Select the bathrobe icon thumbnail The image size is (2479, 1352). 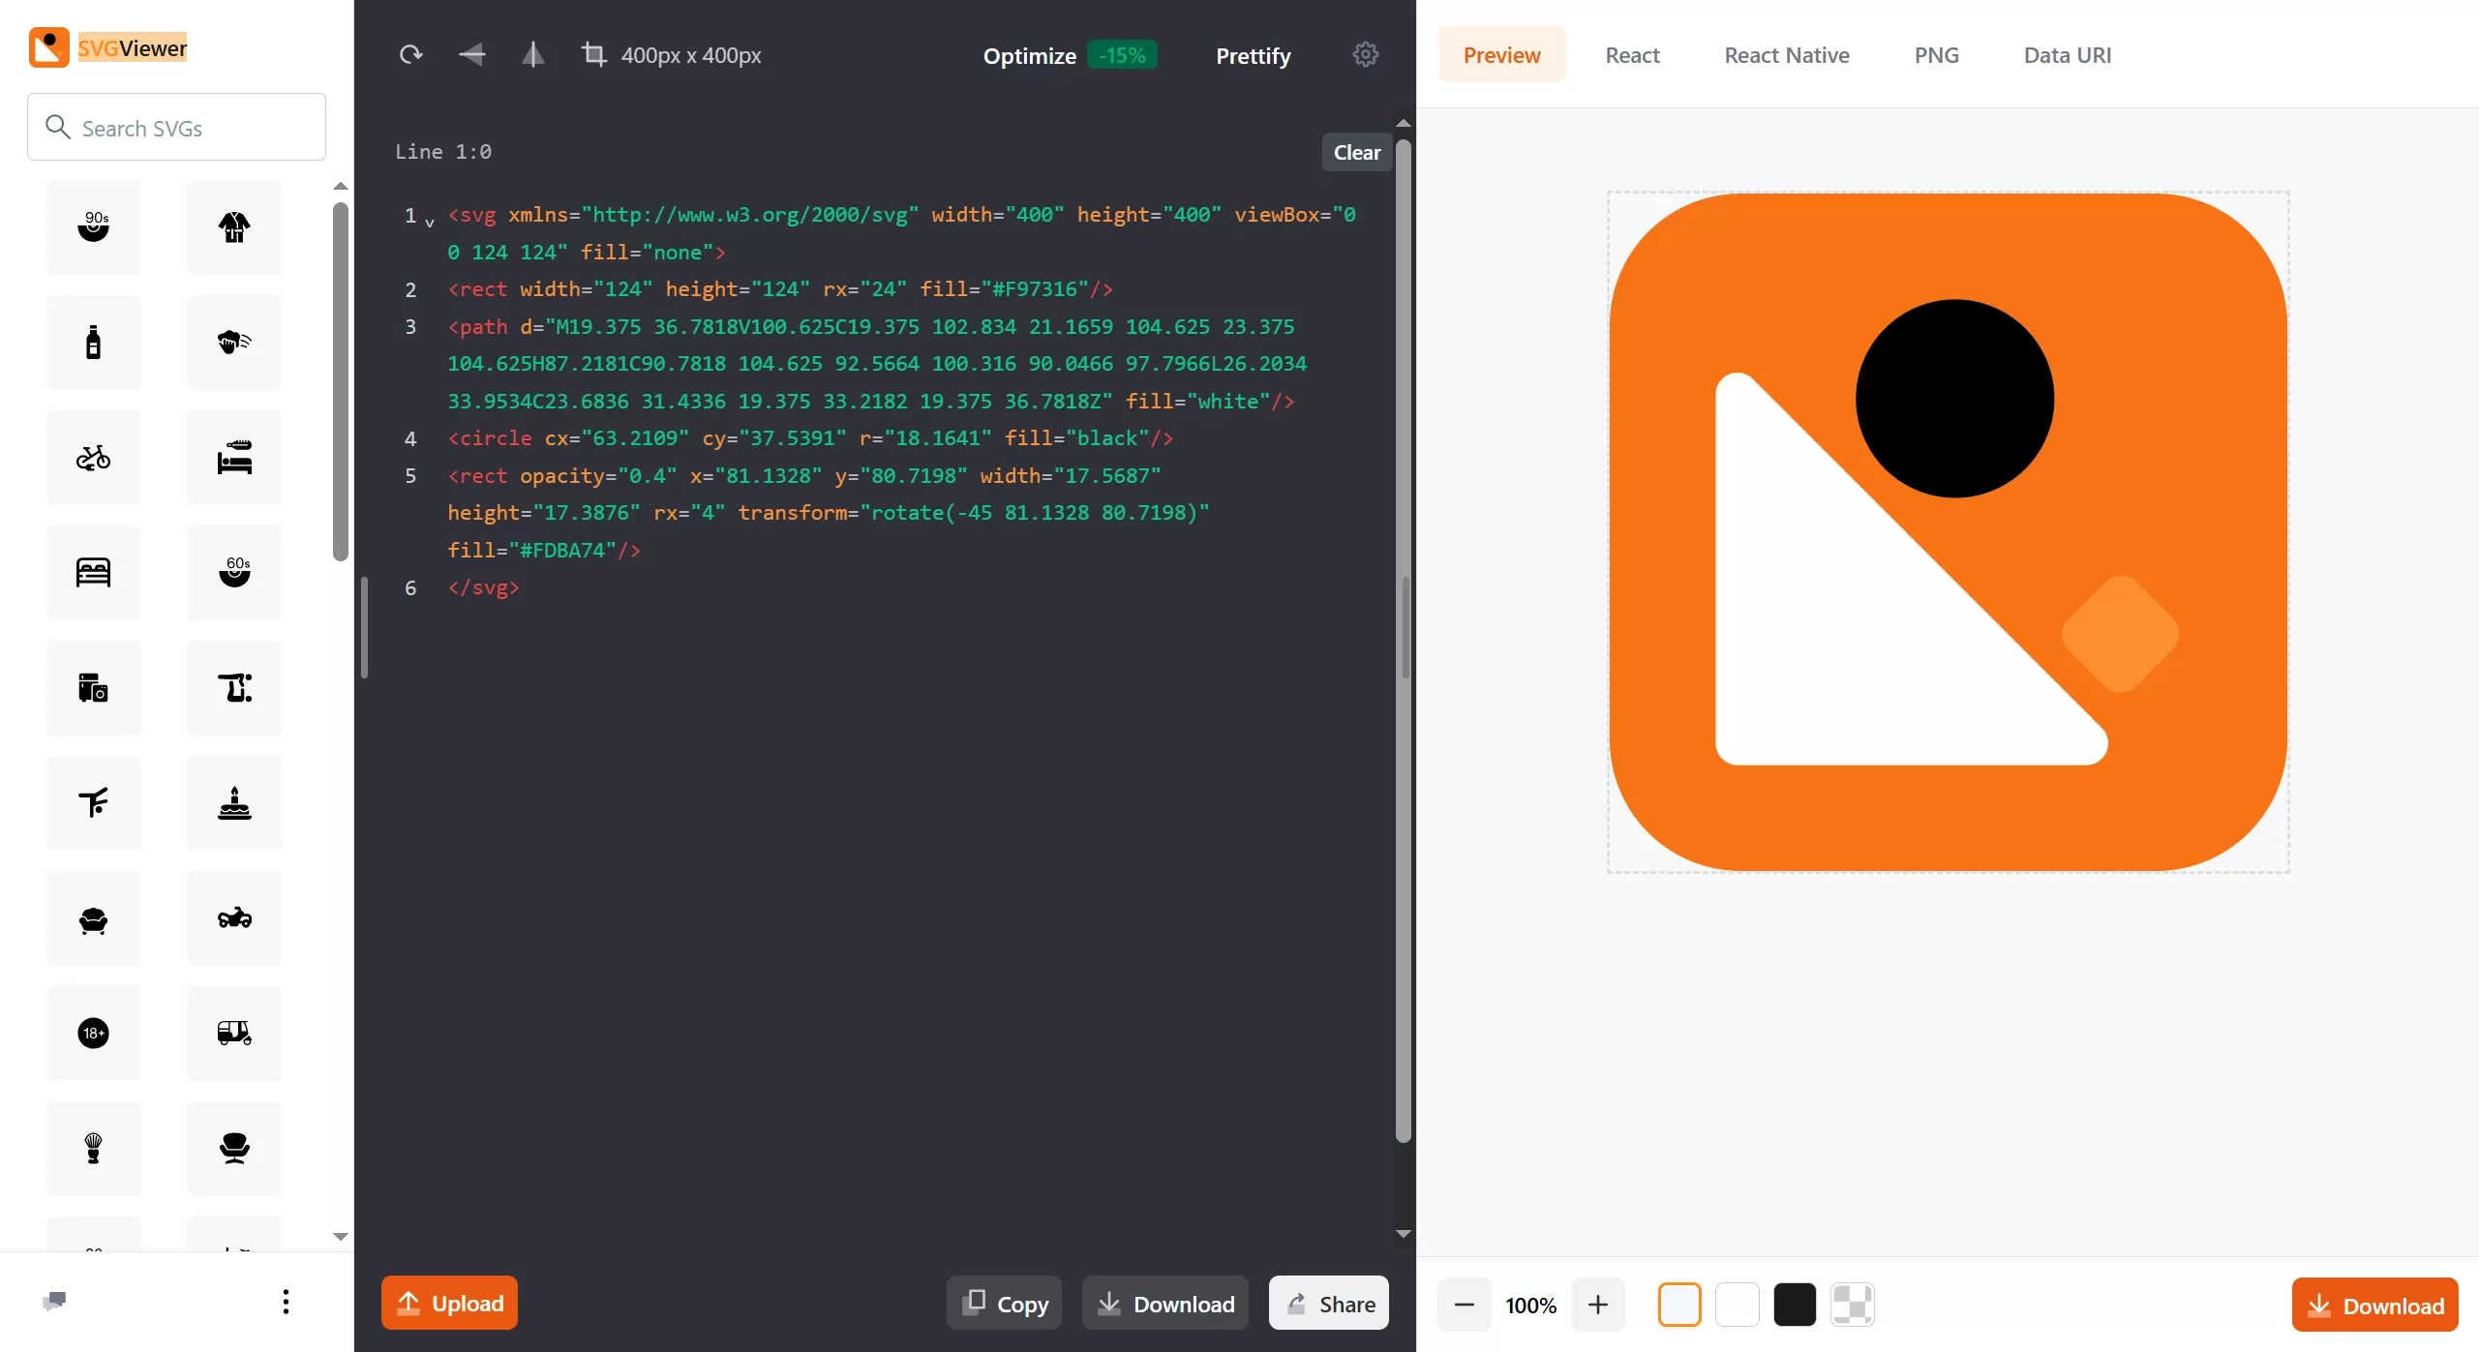(x=234, y=227)
